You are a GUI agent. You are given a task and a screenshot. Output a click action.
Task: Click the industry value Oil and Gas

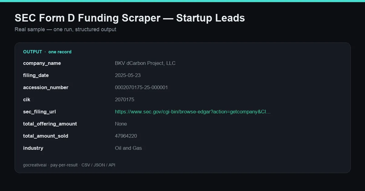[x=128, y=148]
